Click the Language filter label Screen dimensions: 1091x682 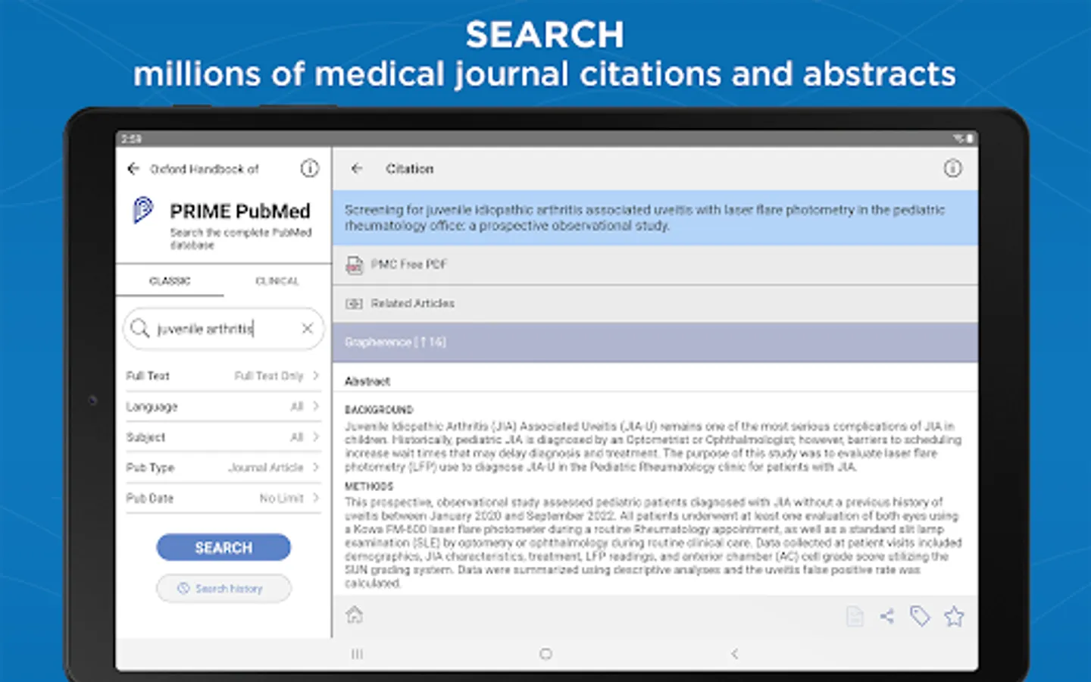pyautogui.click(x=152, y=407)
